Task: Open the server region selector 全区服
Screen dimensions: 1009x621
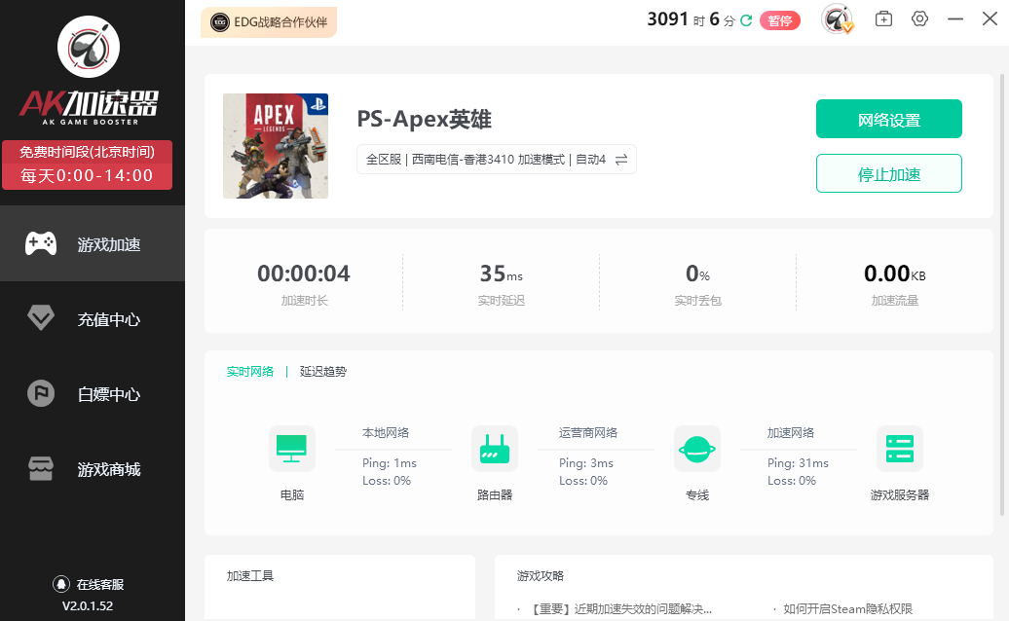Action: [x=384, y=160]
